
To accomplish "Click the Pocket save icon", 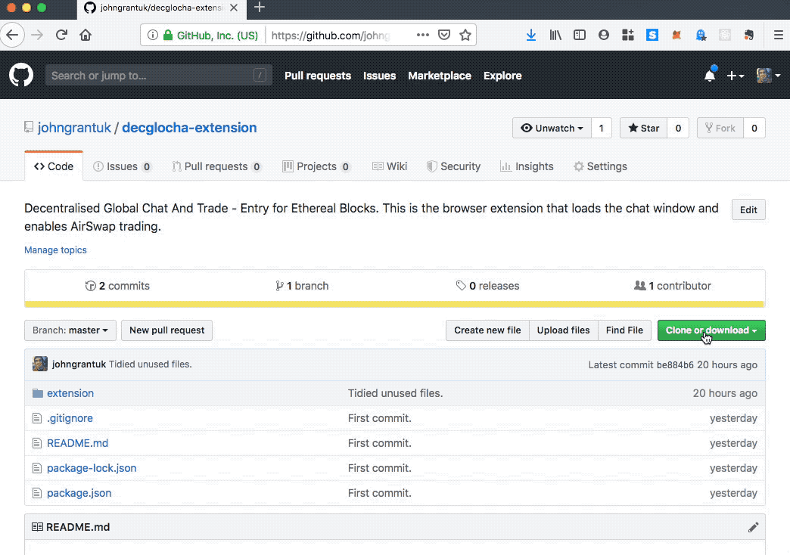I will pos(444,35).
